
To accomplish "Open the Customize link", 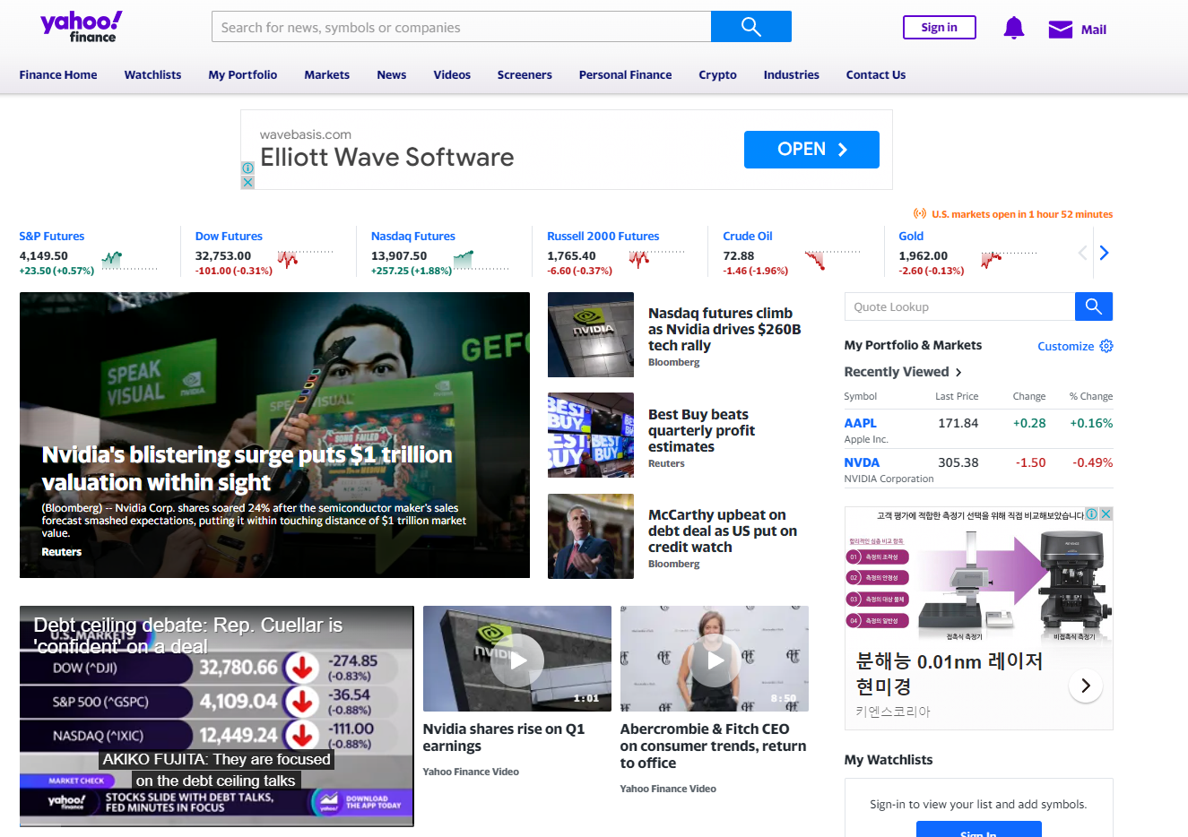I will 1066,346.
